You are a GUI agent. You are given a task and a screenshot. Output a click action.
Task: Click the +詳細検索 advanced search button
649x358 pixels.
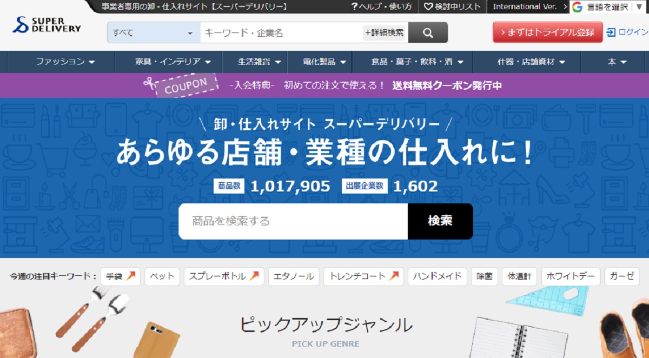pyautogui.click(x=385, y=33)
